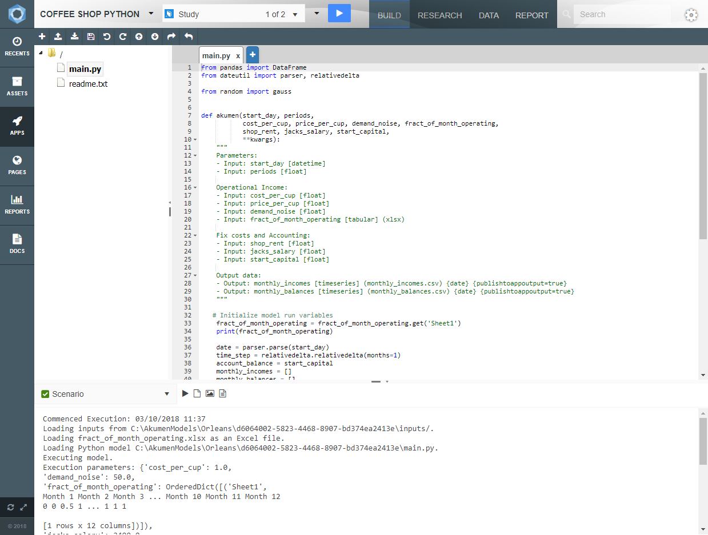Image resolution: width=708 pixels, height=535 pixels.
Task: Switch to the REPORT tab
Action: pyautogui.click(x=531, y=15)
